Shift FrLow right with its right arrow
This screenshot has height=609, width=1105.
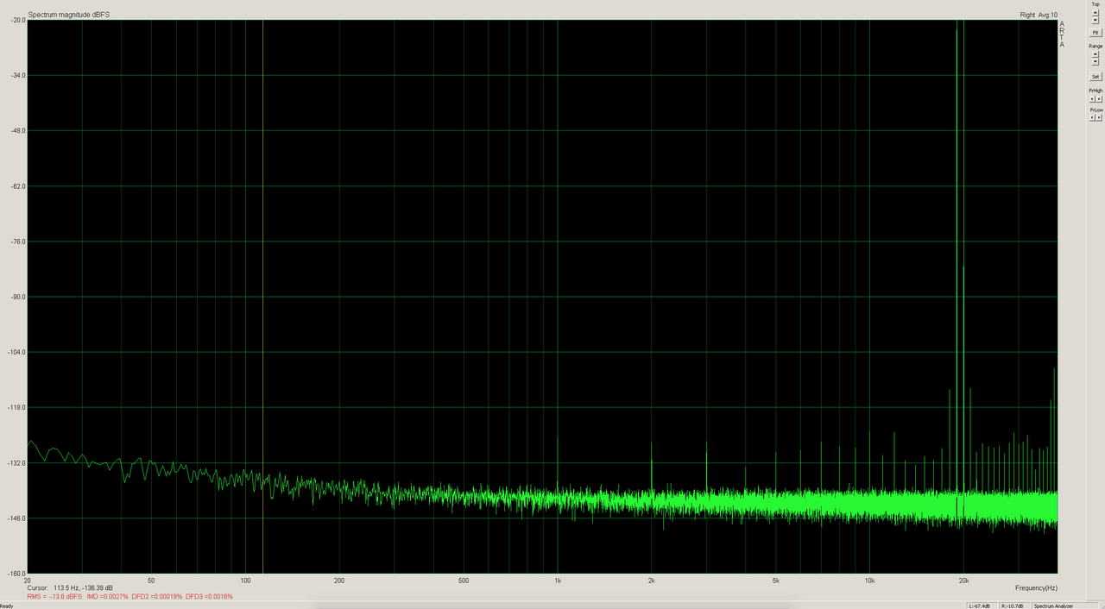(1099, 118)
